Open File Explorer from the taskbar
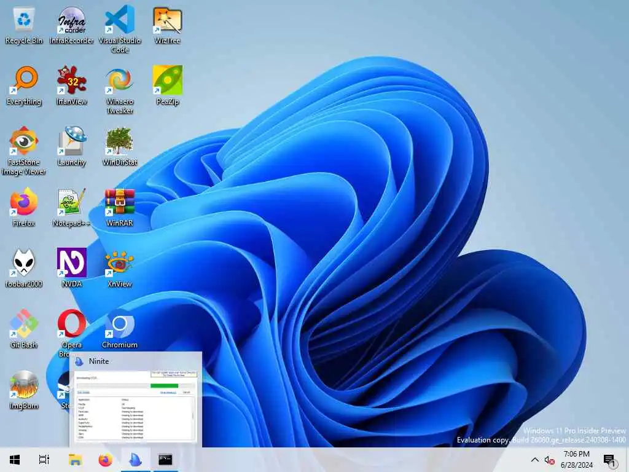 pos(75,460)
